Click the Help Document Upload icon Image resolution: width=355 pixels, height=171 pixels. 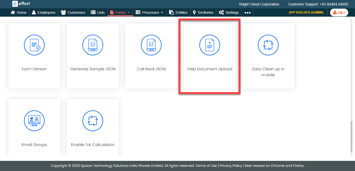click(210, 45)
